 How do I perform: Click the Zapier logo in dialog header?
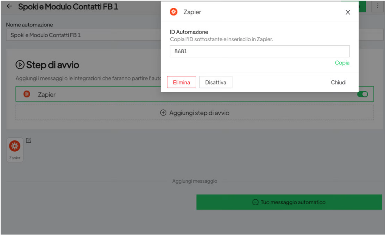tap(174, 12)
